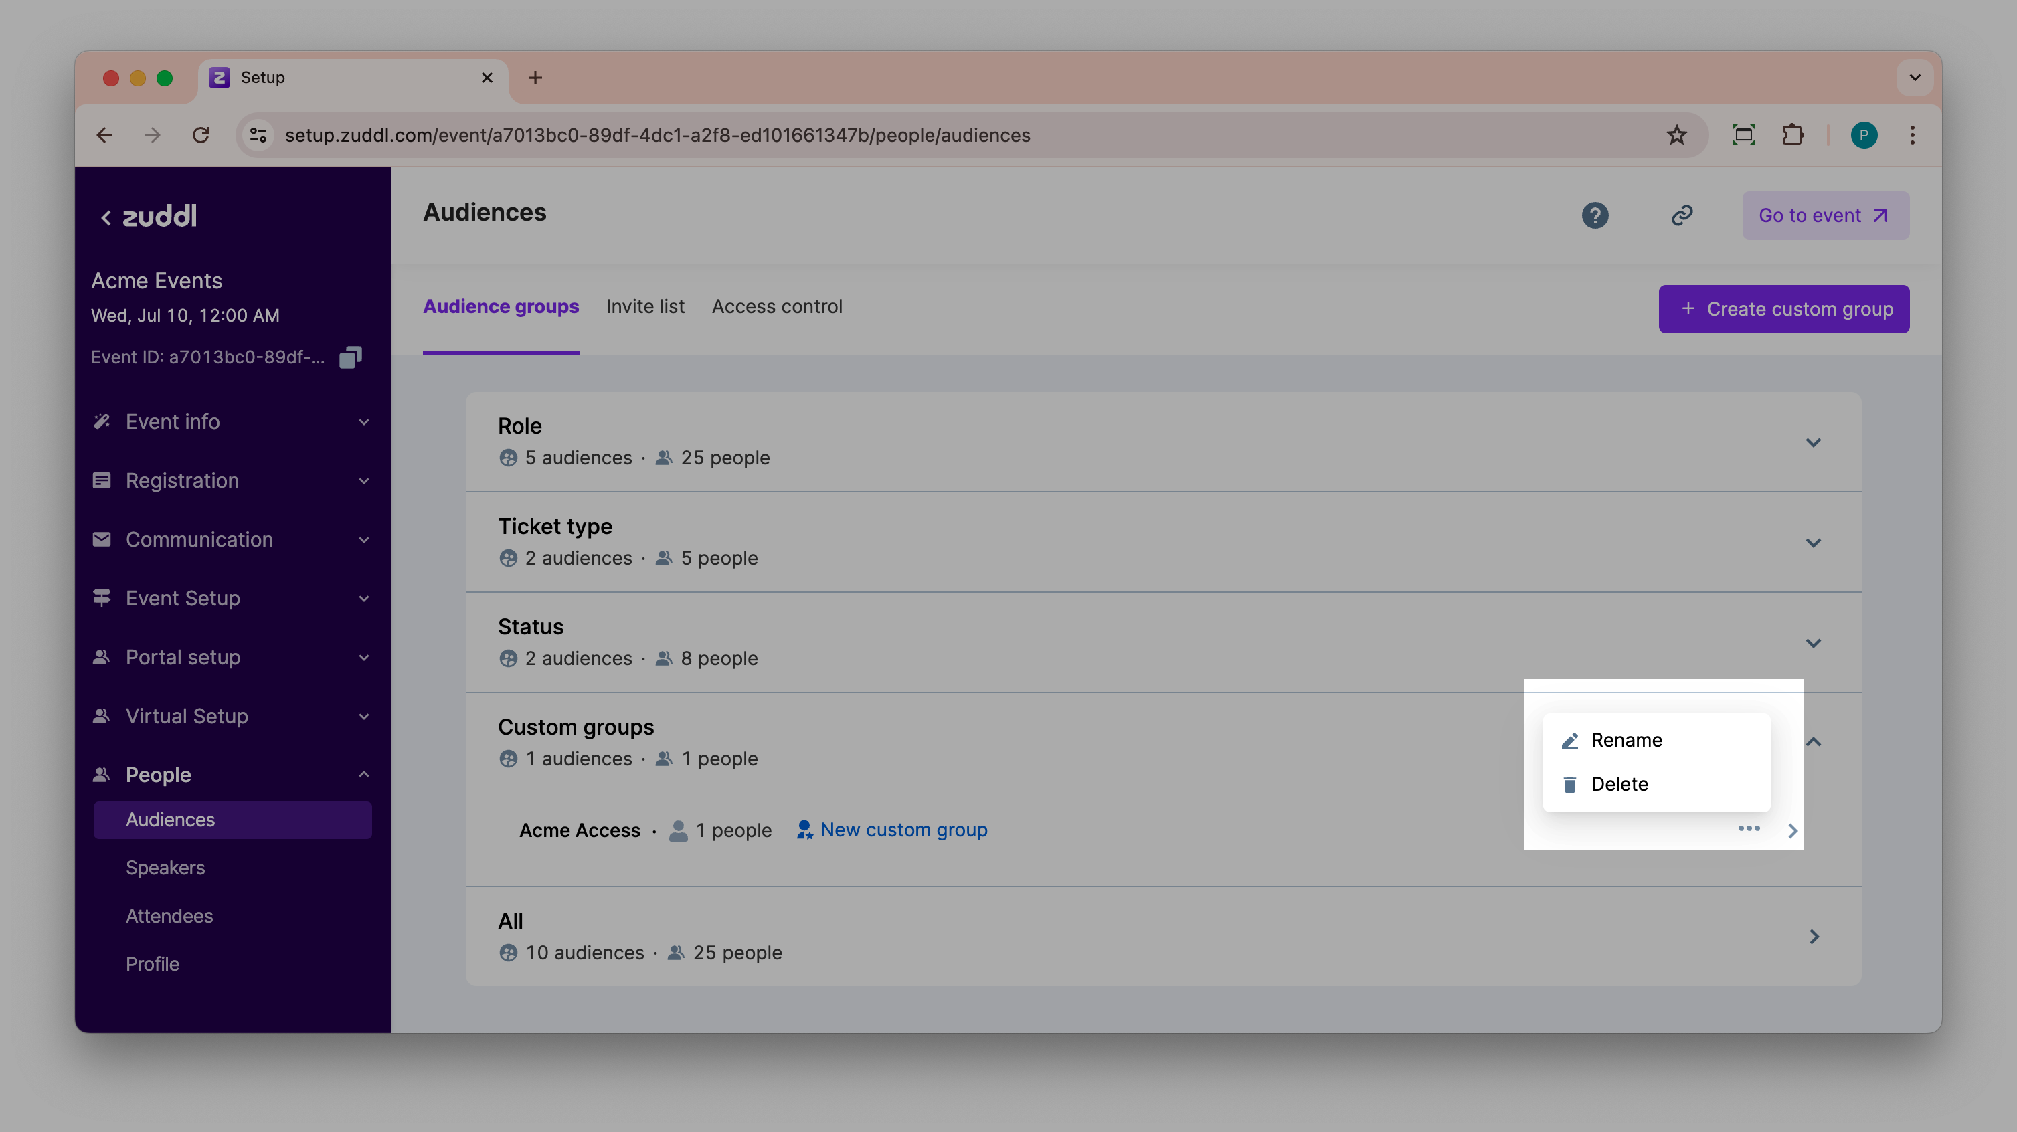Collapse the Custom groups section
The height and width of the screenshot is (1132, 2017).
1813,742
